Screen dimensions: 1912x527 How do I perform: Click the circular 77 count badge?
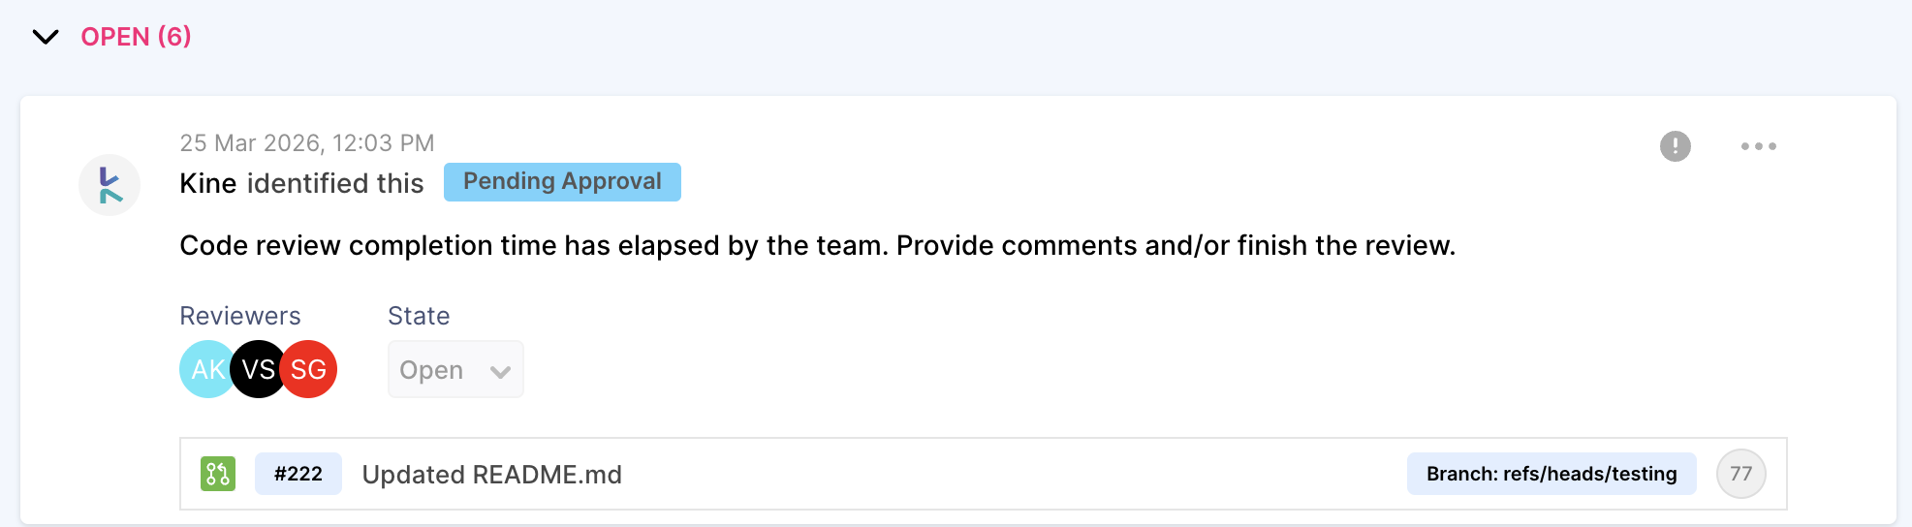pyautogui.click(x=1740, y=474)
